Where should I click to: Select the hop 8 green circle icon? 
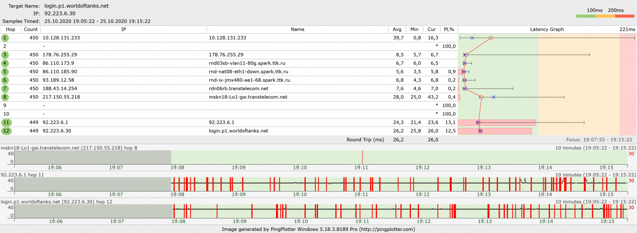[5, 97]
